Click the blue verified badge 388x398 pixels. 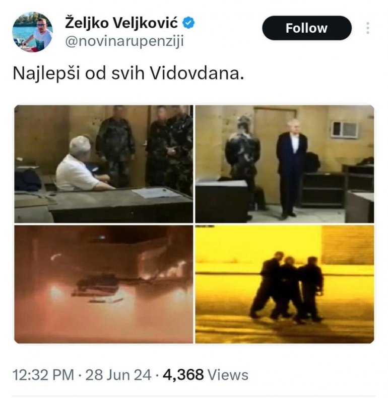[188, 23]
